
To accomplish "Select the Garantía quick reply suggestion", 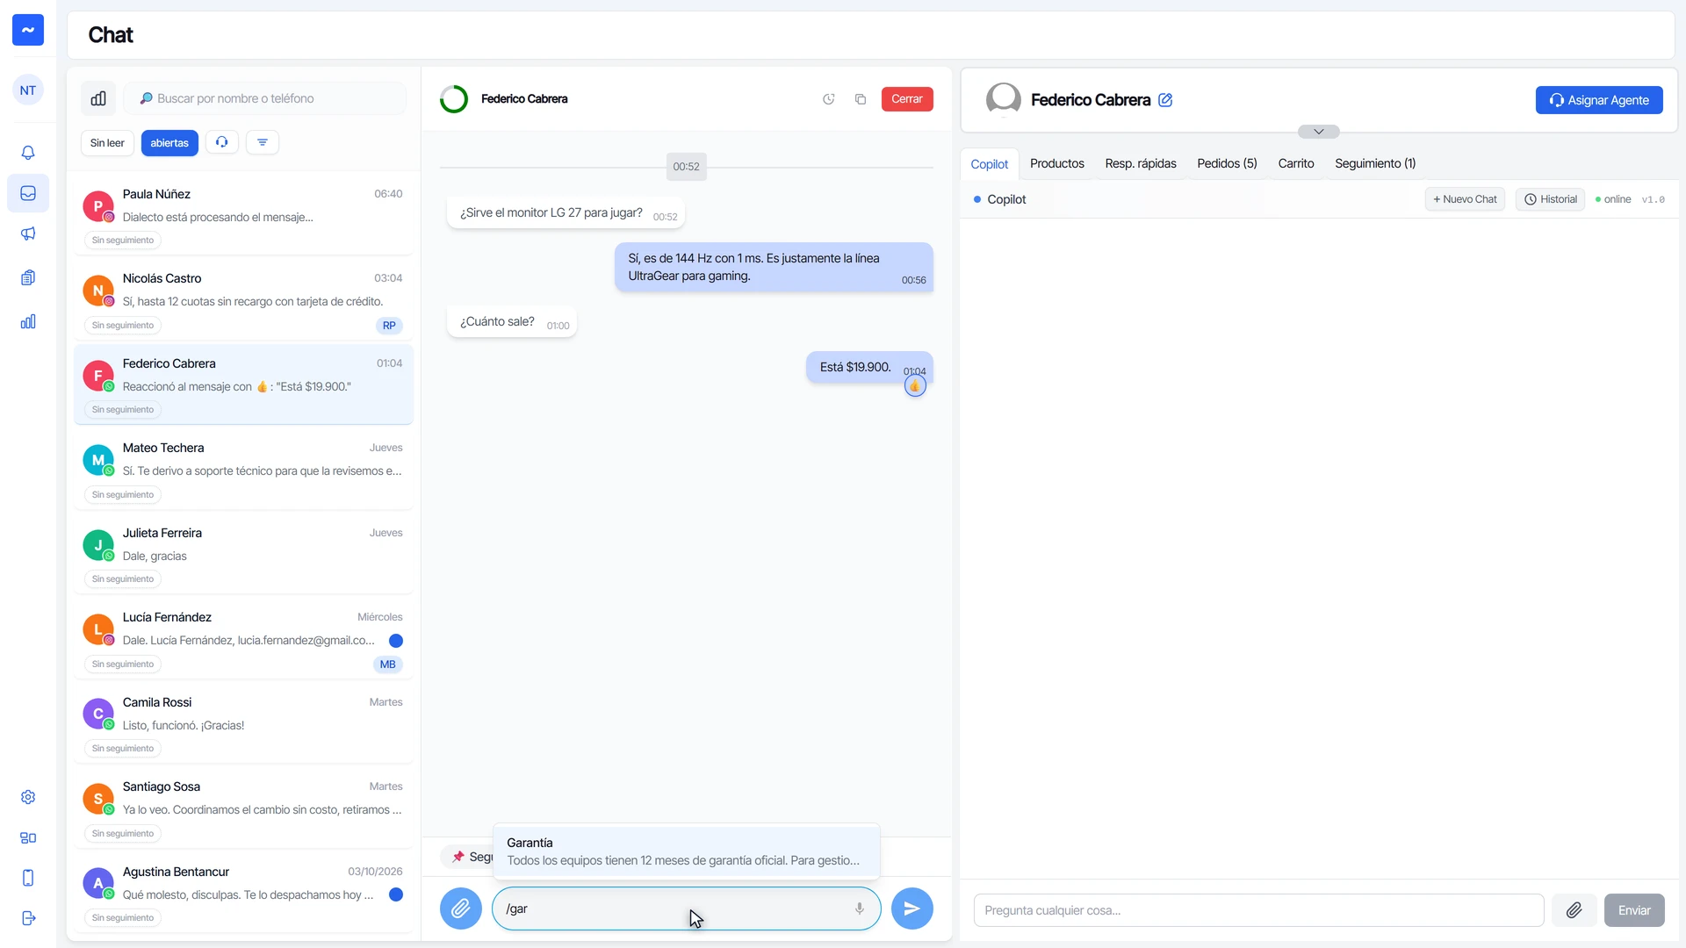I will [x=687, y=851].
